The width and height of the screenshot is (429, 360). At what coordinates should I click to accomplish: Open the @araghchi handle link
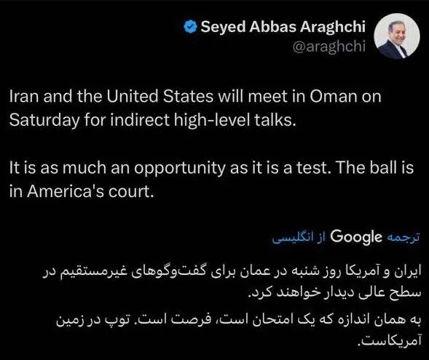tap(329, 46)
